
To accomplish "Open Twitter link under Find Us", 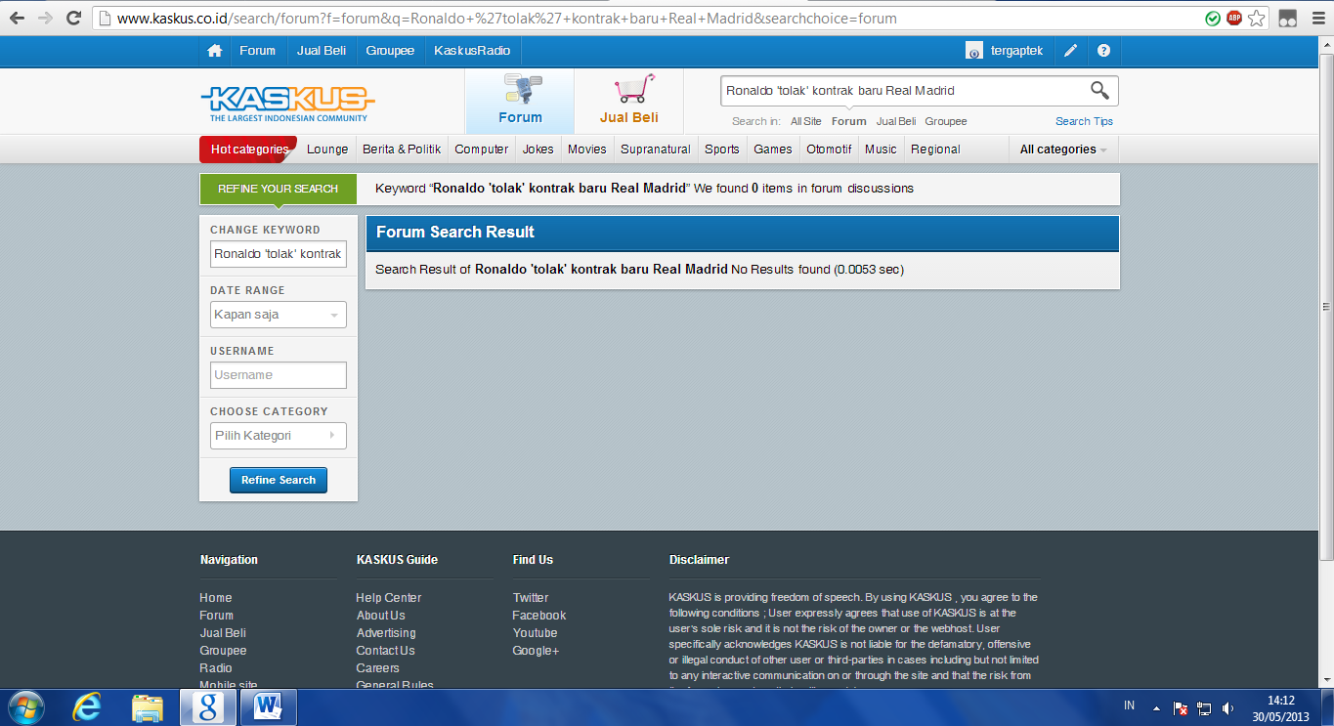I will click(531, 598).
